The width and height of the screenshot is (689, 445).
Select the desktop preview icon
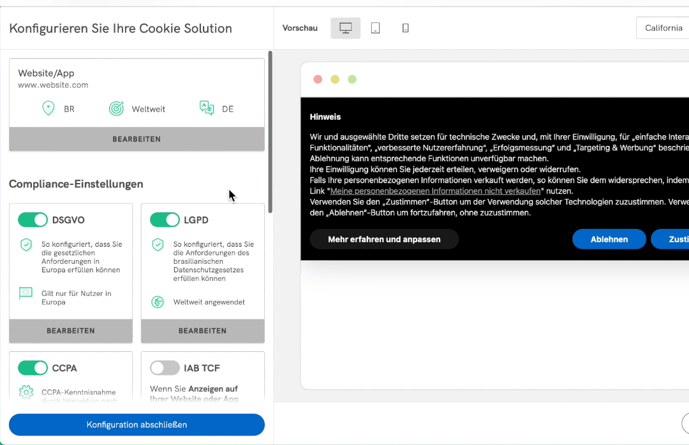pos(346,28)
